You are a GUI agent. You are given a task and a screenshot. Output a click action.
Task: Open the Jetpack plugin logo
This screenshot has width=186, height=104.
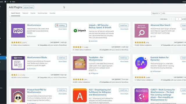pyautogui.click(x=80, y=31)
